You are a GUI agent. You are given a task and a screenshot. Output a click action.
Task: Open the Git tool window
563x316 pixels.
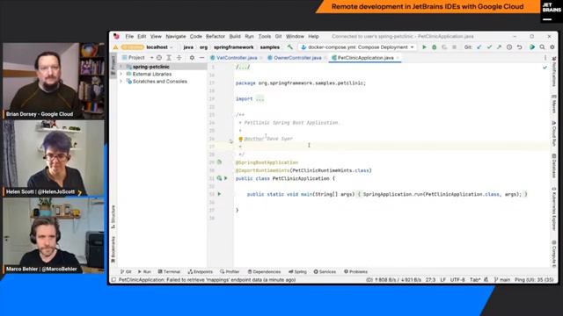point(126,272)
